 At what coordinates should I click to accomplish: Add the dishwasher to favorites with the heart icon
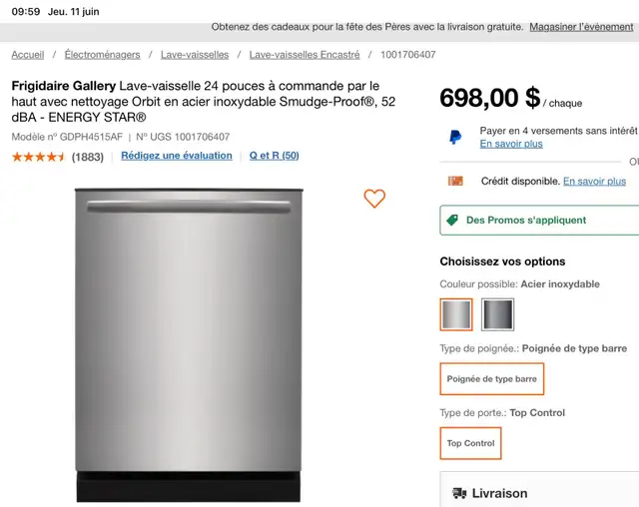(374, 199)
